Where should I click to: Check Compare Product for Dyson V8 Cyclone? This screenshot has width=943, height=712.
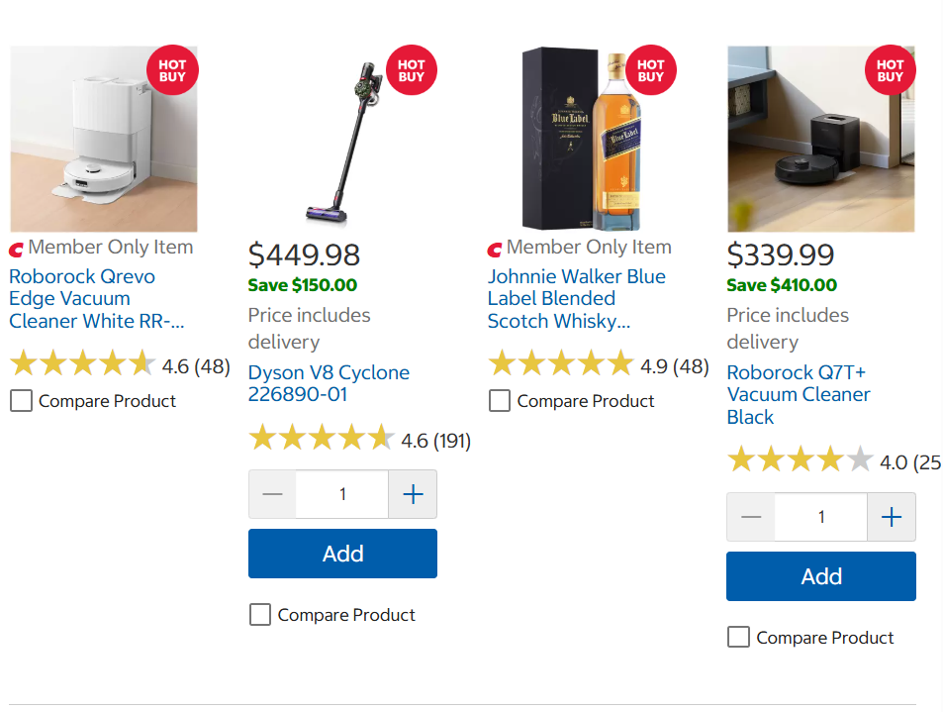(x=260, y=615)
